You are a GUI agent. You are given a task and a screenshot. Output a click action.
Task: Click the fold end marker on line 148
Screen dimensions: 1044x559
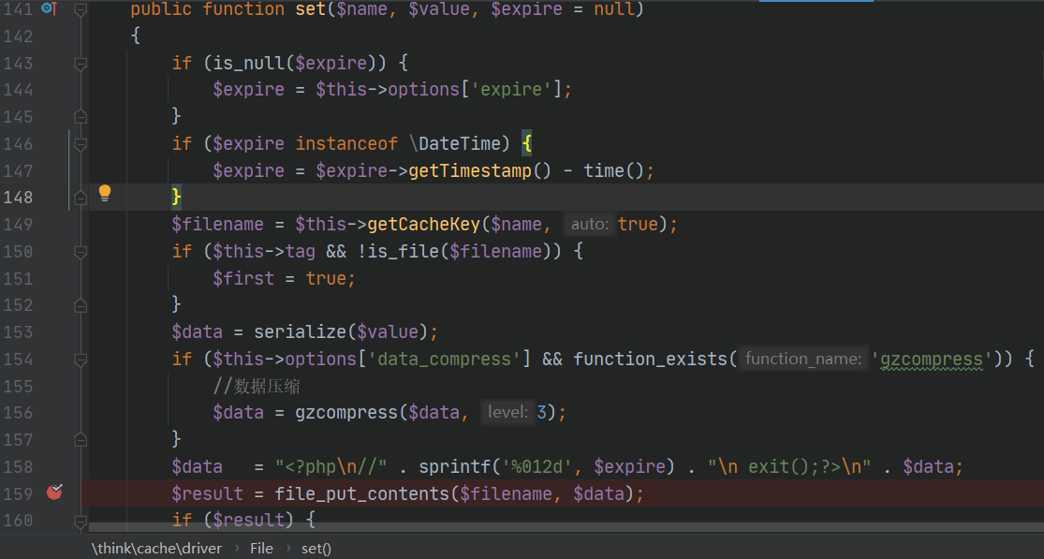coord(81,198)
